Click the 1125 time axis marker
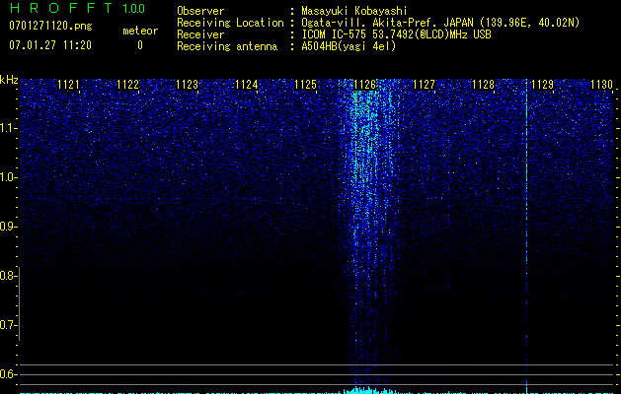The width and height of the screenshot is (621, 394). pos(306,85)
